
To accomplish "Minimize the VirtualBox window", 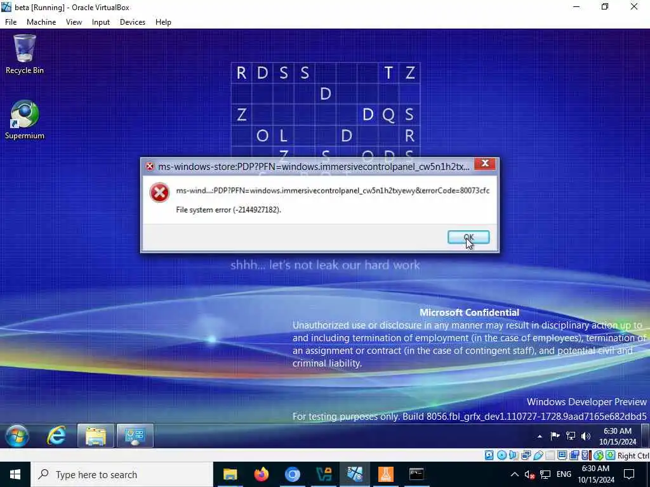I will 576,7.
